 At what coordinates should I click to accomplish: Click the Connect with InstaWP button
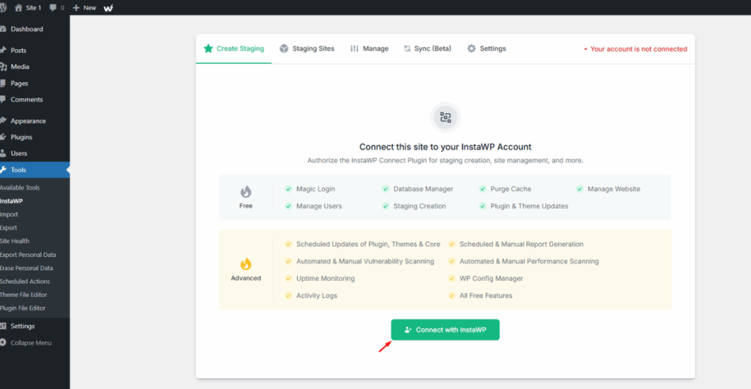pos(445,330)
